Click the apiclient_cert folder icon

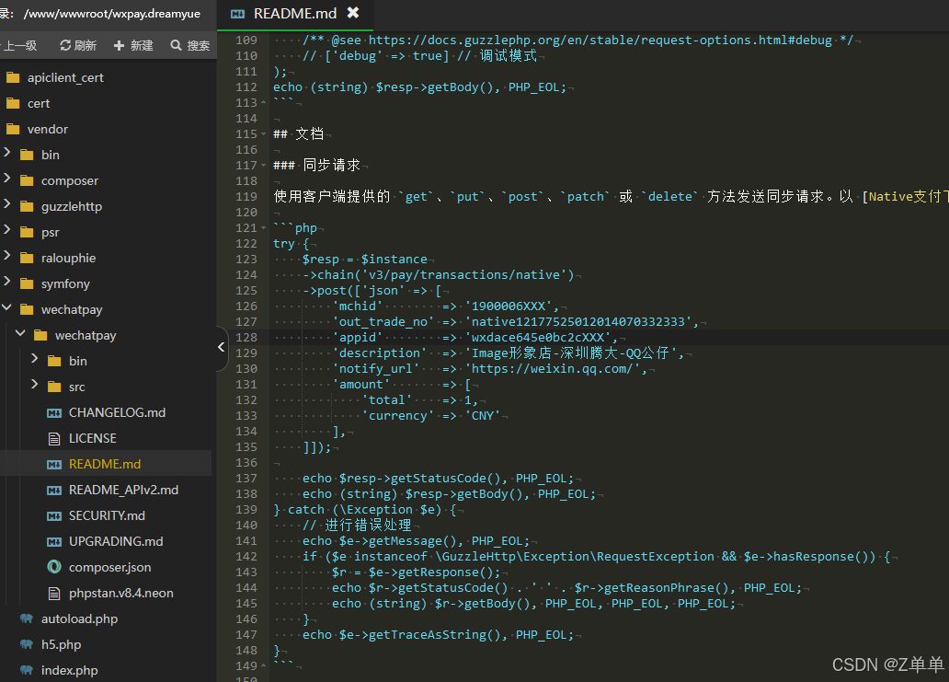tap(13, 77)
